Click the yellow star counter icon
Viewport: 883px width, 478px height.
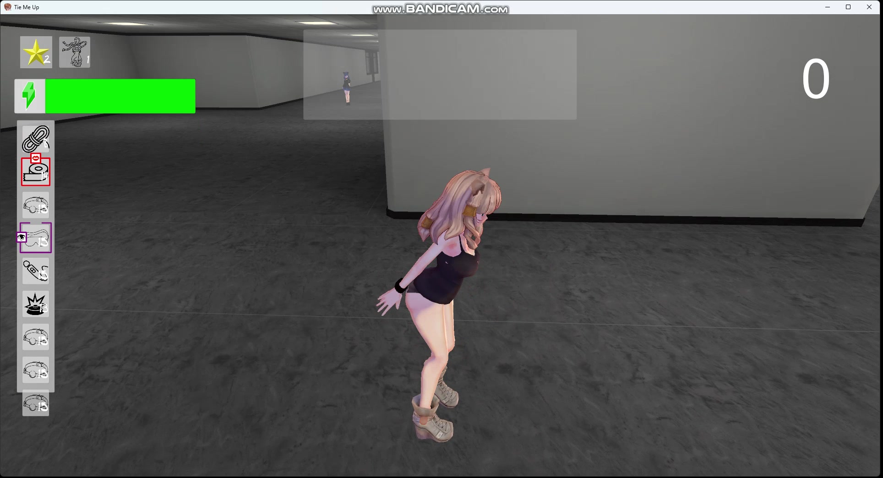(36, 52)
